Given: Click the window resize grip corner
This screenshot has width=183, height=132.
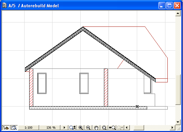Looking at the screenshot, I should [x=179, y=128].
